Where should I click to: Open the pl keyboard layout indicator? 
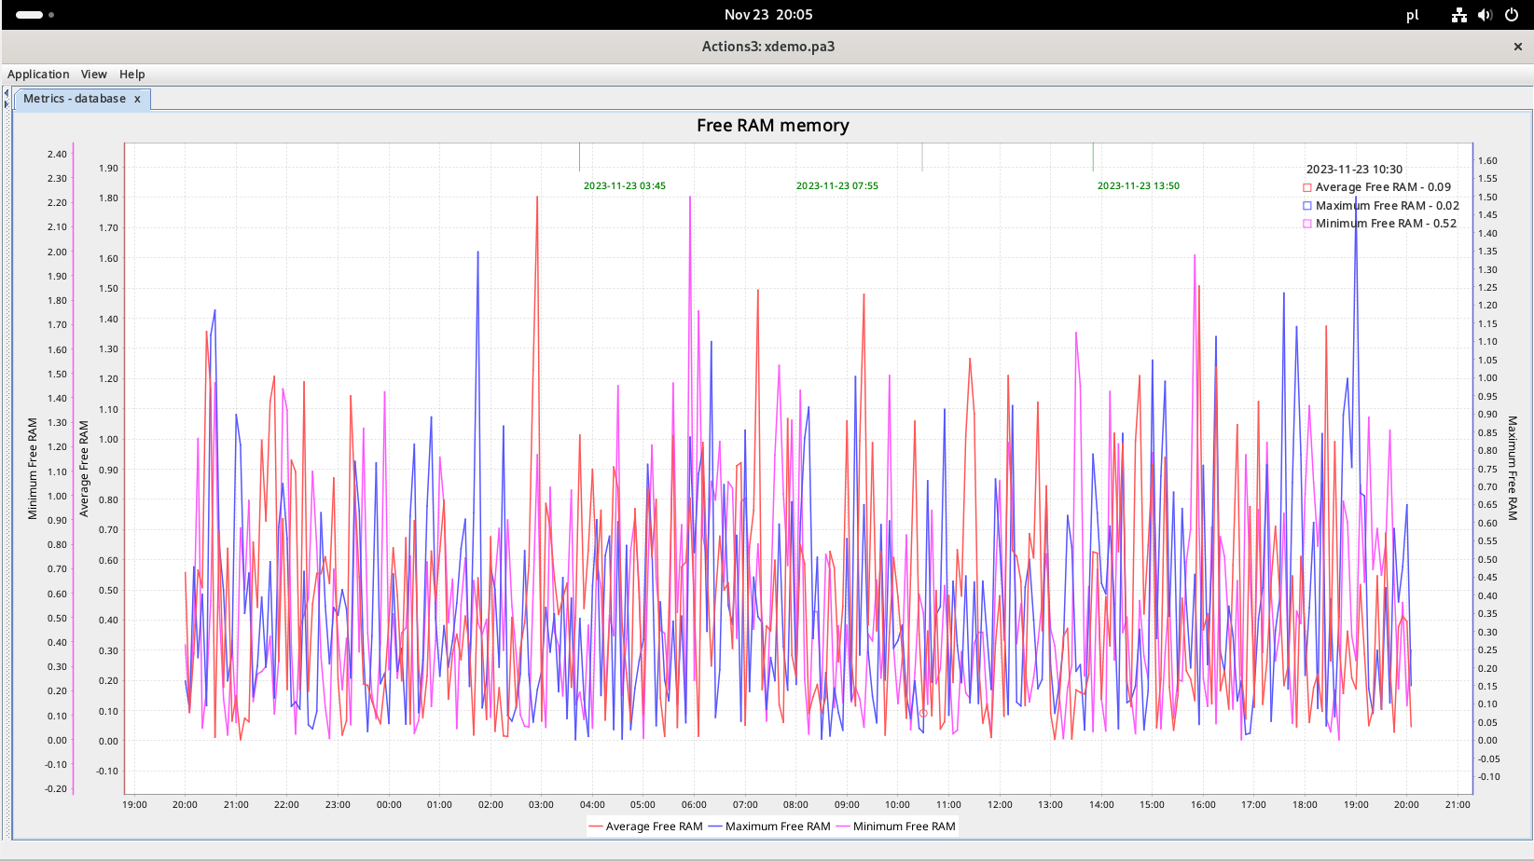point(1412,15)
